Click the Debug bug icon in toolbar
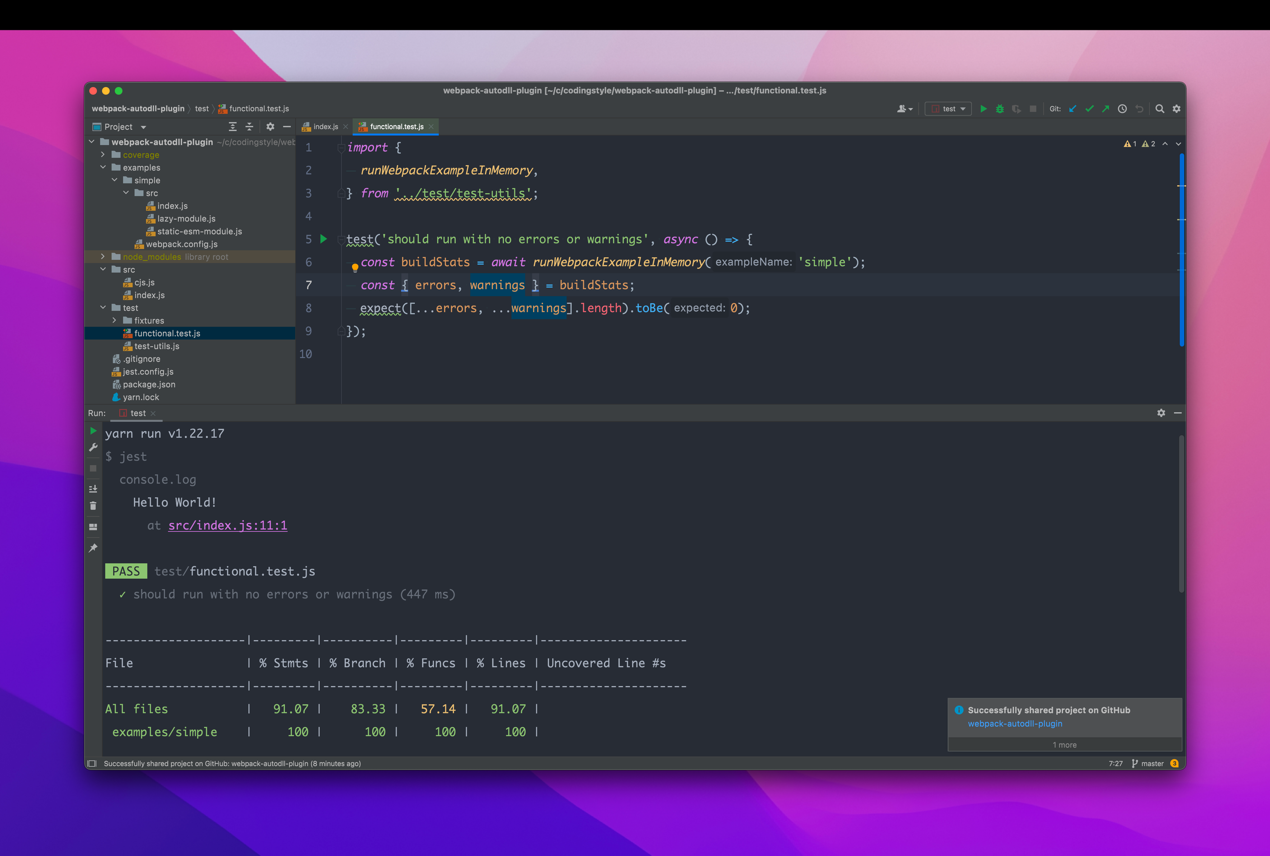 (x=1000, y=109)
